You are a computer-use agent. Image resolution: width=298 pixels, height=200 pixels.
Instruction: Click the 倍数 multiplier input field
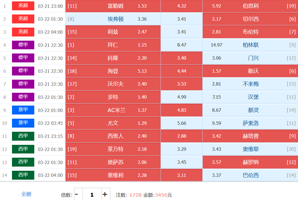92,194
